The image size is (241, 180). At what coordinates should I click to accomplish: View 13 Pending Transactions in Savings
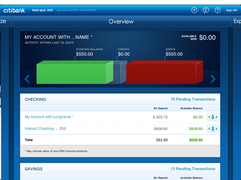pos(193,169)
